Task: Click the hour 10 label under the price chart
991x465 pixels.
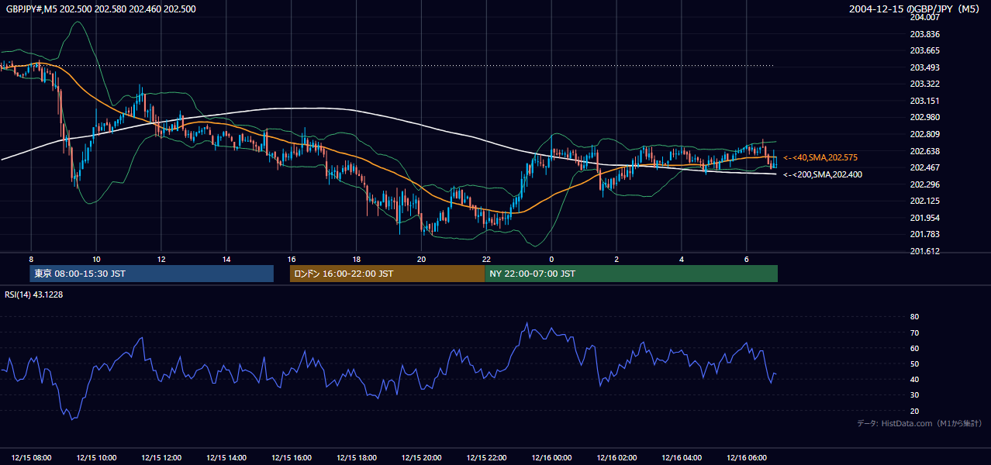Action: tap(96, 259)
